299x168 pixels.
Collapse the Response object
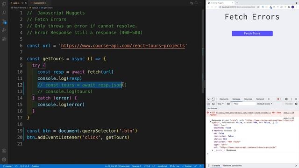[x=211, y=121]
